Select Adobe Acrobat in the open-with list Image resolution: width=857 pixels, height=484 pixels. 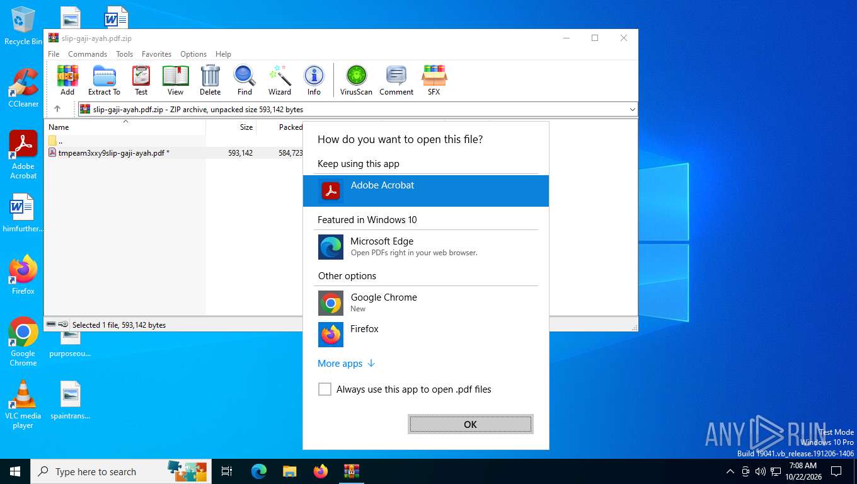426,190
